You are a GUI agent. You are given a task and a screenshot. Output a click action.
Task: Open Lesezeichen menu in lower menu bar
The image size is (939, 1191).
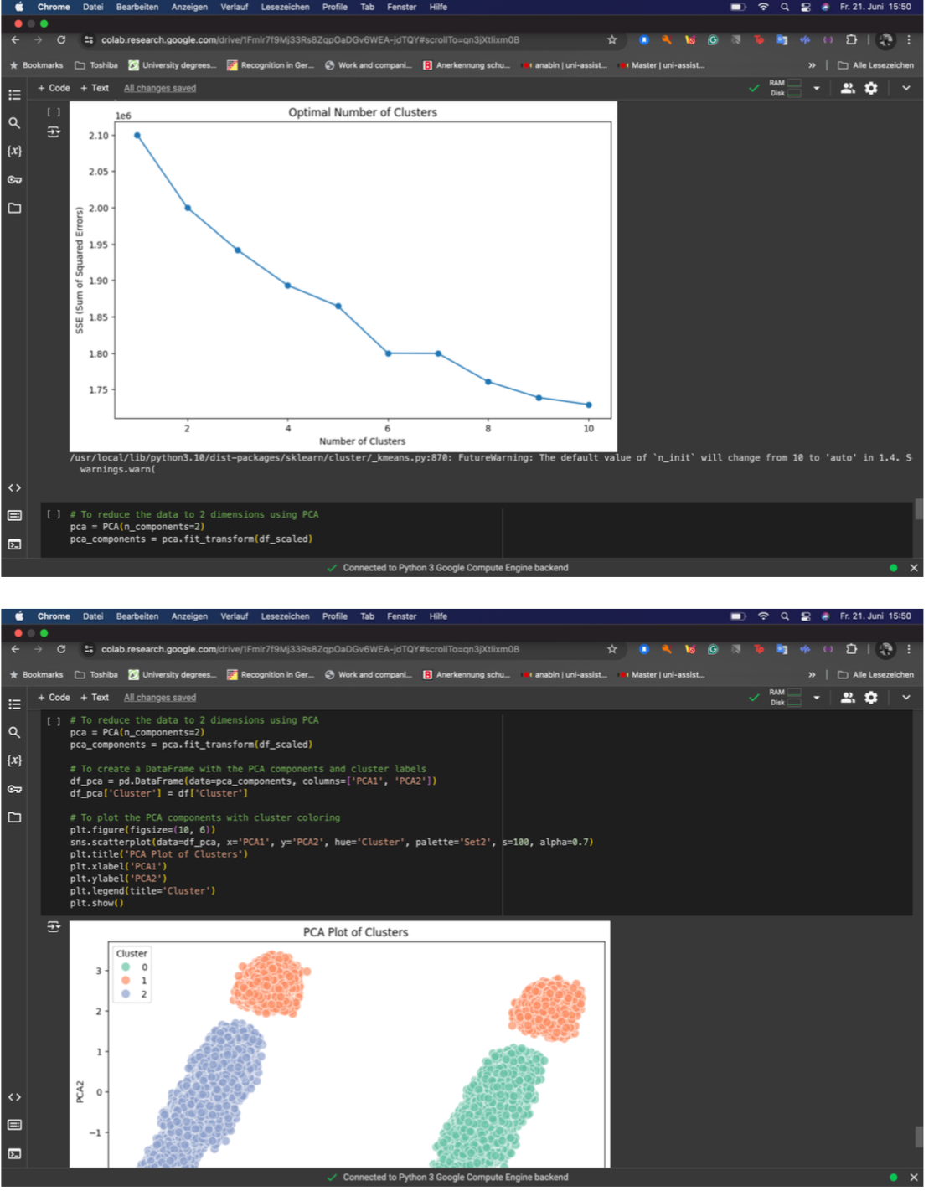pos(285,616)
